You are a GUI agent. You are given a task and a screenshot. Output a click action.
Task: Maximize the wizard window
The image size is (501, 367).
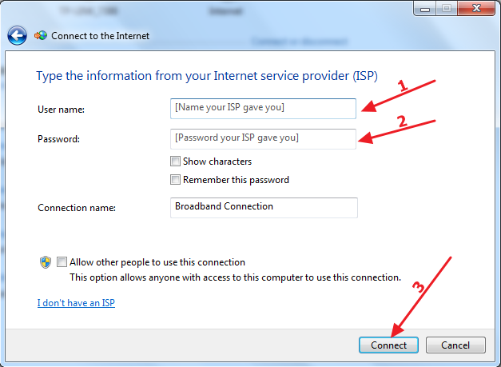point(445,8)
